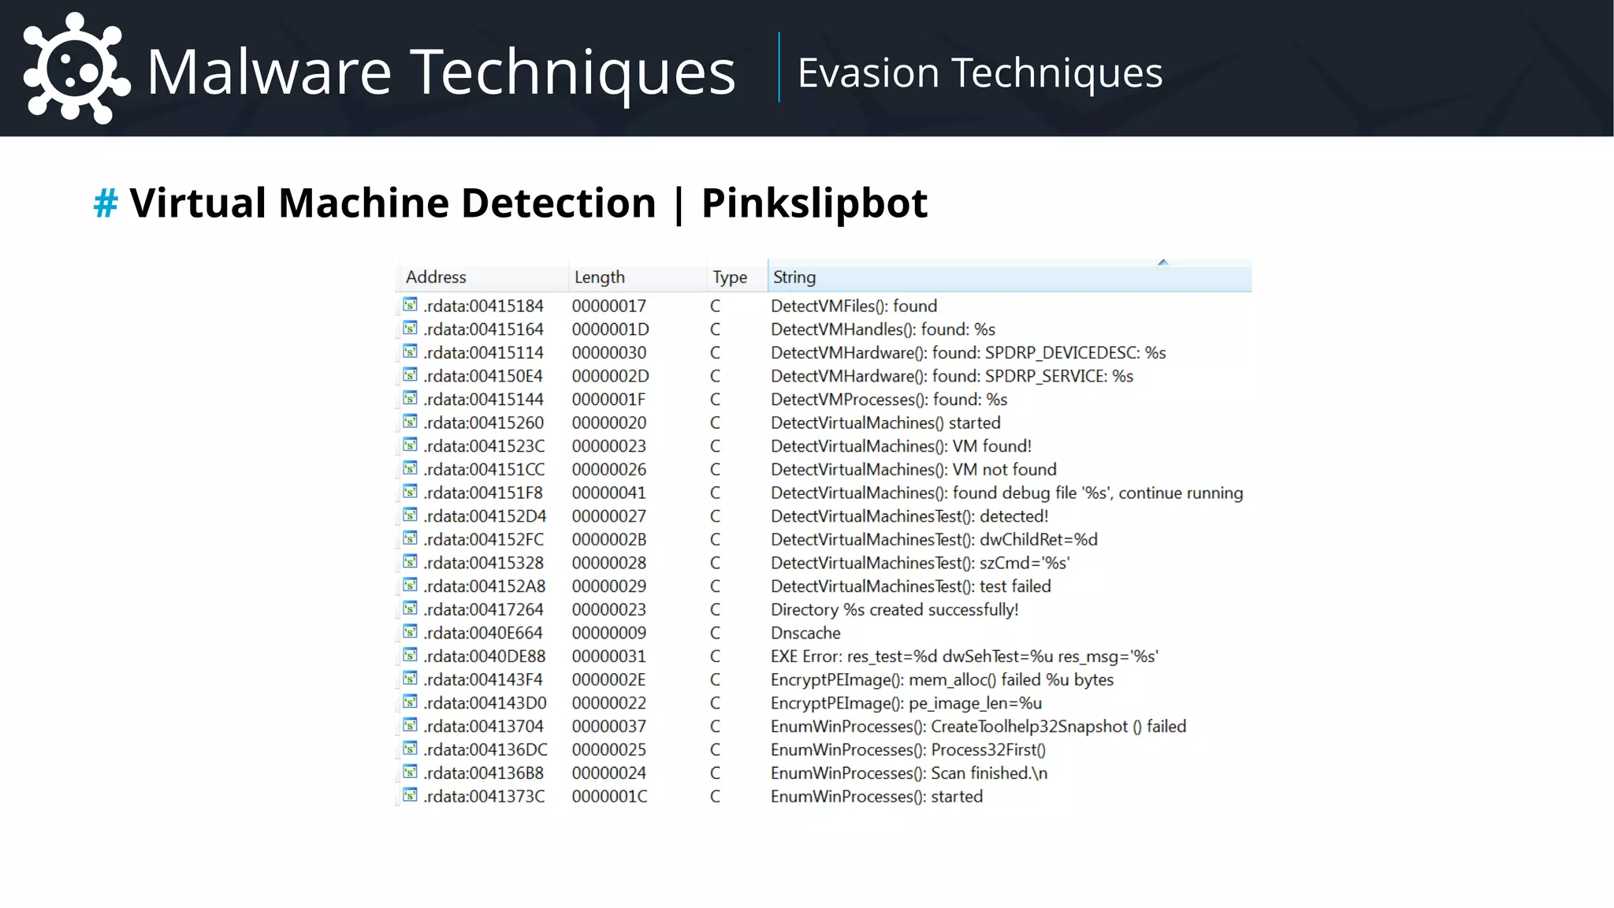Screen dimensions: 1614x908
Task: Select string icon for .rdata:0040E664 row
Action: pos(410,631)
